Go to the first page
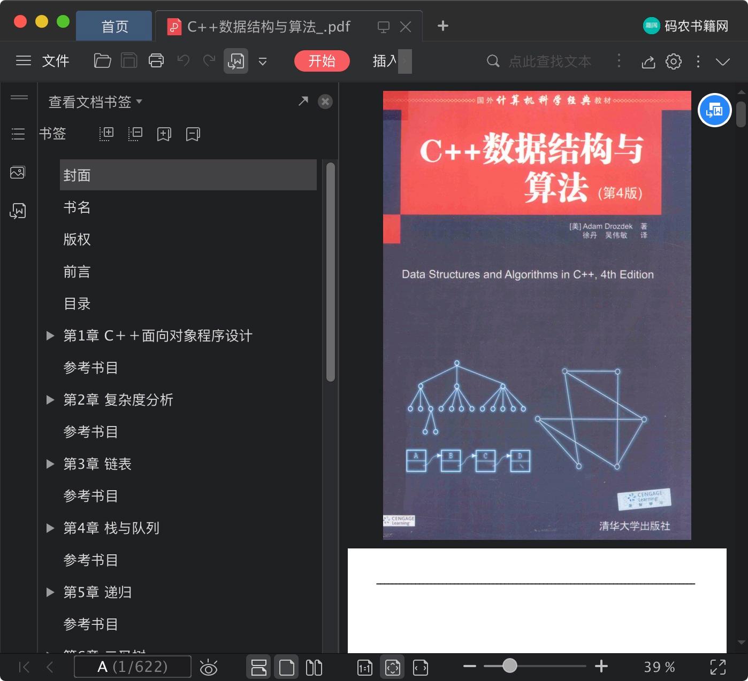748x681 pixels. (x=24, y=667)
